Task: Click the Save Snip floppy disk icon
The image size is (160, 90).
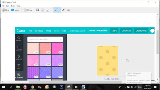Action: (37, 10)
